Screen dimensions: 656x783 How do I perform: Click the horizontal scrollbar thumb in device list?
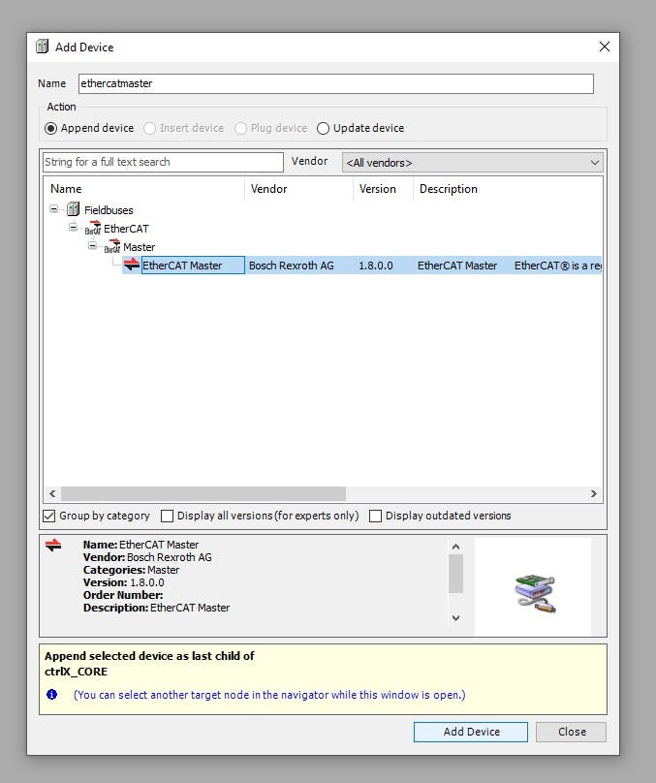tap(203, 493)
